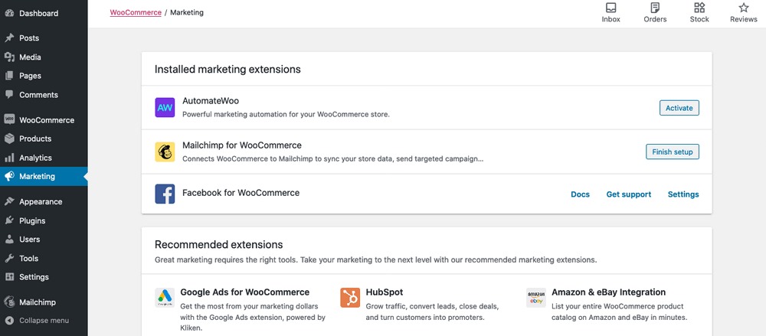Open the Amazon & eBay Integration title
This screenshot has height=336, width=766.
[609, 292]
